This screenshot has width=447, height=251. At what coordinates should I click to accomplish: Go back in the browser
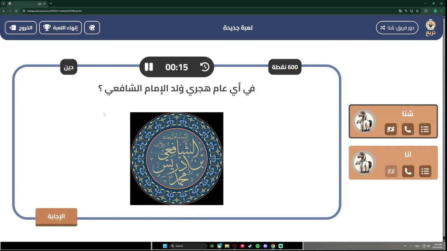(4, 11)
